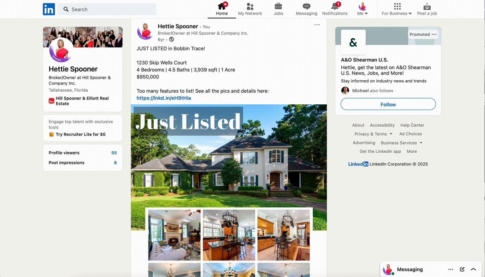The width and height of the screenshot is (485, 277).
Task: Click Hill Spooner & Elliott company logo icon
Action: pyautogui.click(x=51, y=101)
